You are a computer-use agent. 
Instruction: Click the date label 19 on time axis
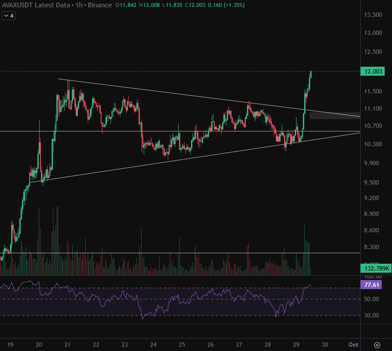(10, 345)
